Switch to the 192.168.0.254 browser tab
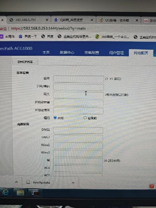The height and width of the screenshot is (208, 156). (26, 20)
